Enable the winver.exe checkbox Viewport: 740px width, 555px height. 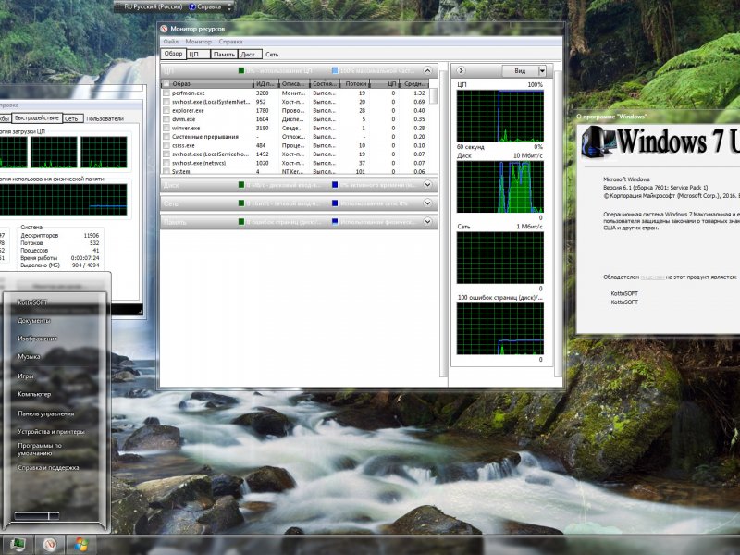[166, 128]
